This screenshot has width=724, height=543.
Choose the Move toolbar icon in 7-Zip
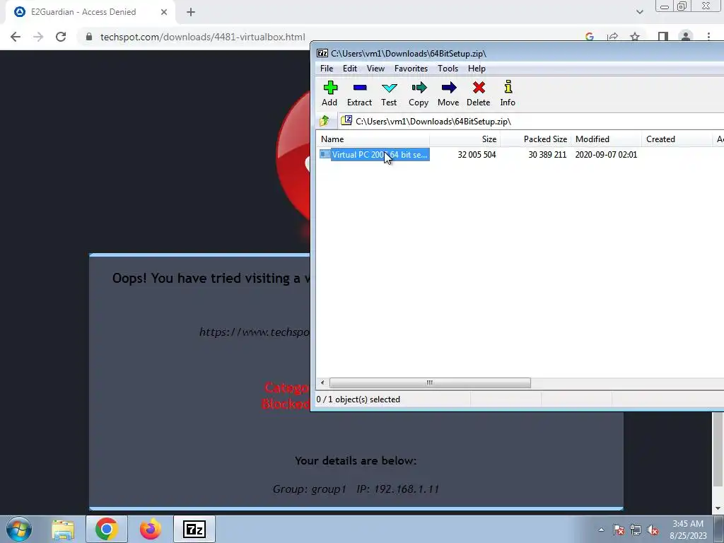pos(448,94)
